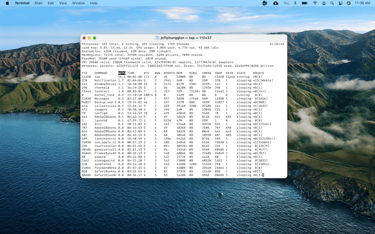Open the View menu

coord(63,3)
